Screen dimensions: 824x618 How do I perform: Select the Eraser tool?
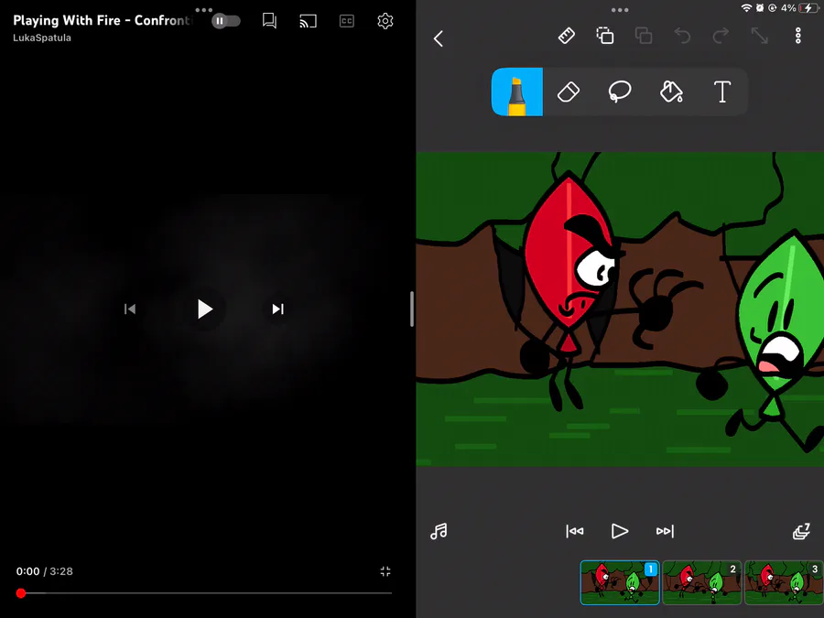[568, 92]
